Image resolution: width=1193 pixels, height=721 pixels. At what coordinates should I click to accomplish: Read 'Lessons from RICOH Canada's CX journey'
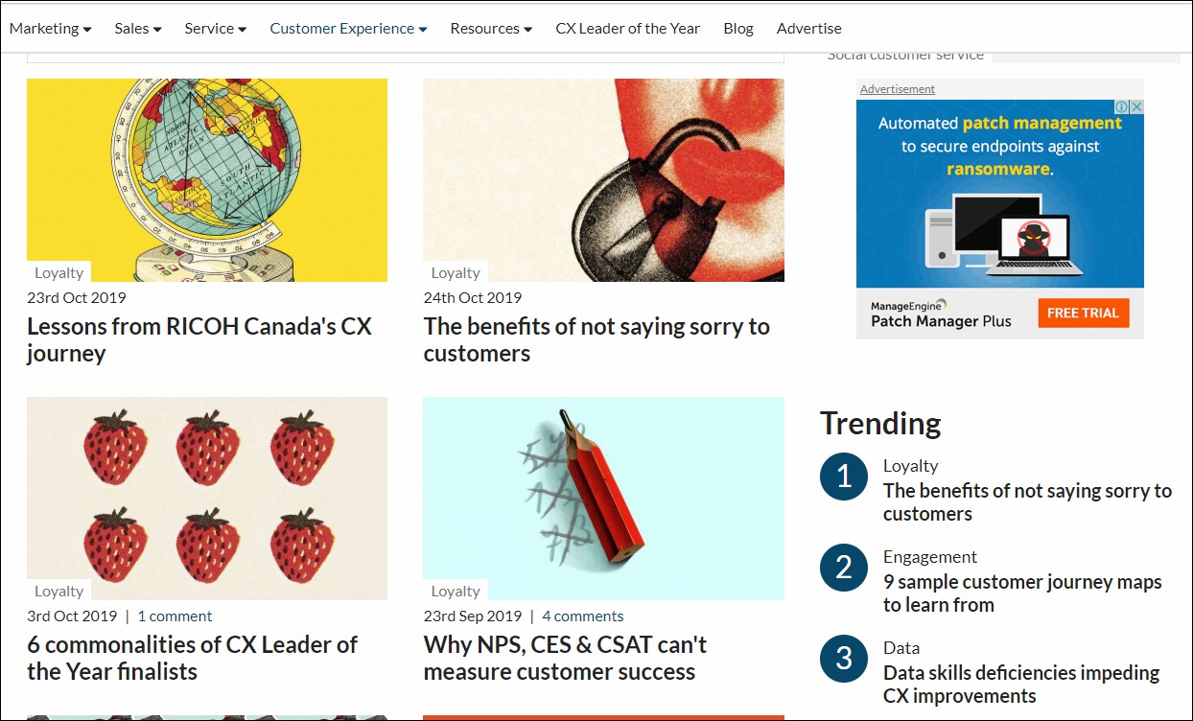point(199,339)
